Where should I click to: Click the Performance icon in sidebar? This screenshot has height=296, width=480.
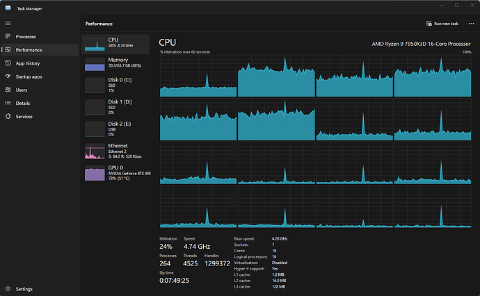tap(8, 49)
